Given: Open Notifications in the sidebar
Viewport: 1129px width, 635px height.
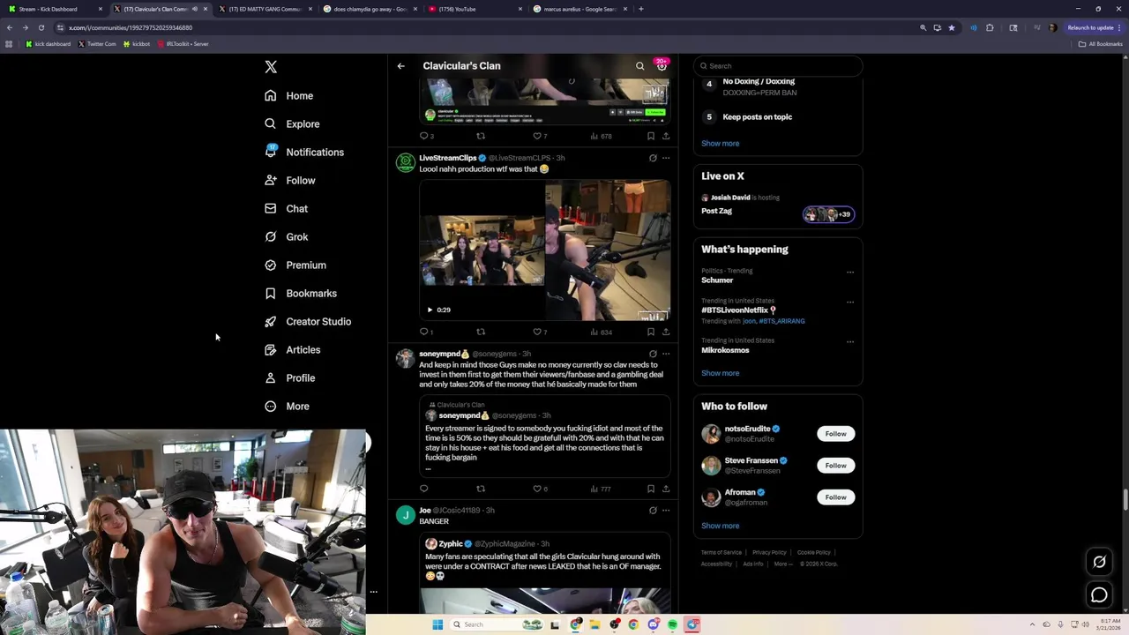Looking at the screenshot, I should pyautogui.click(x=304, y=152).
